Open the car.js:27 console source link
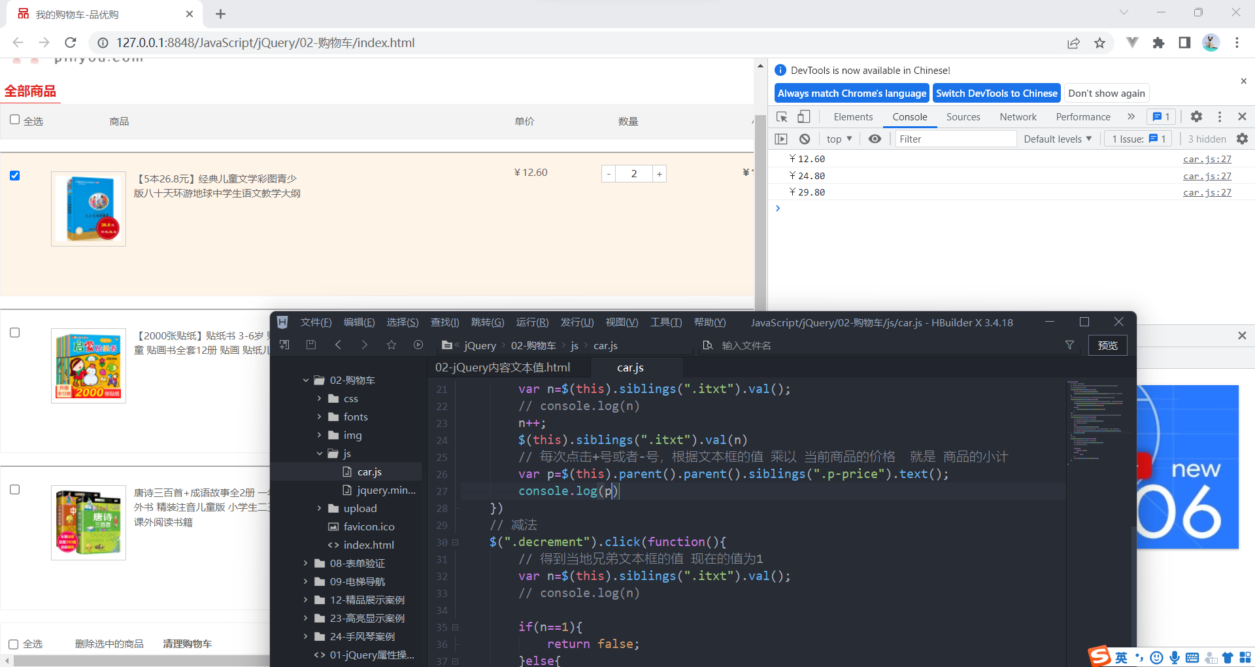 (x=1206, y=159)
